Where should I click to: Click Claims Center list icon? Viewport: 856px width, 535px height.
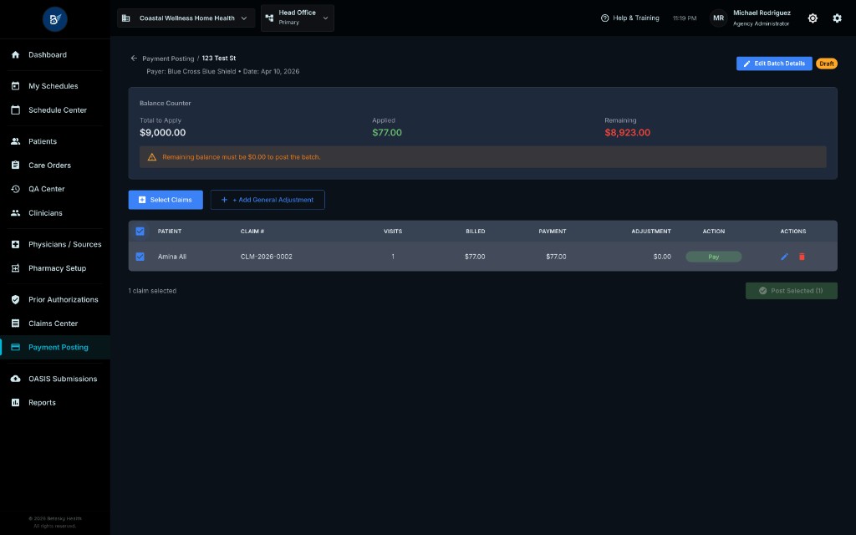click(15, 324)
